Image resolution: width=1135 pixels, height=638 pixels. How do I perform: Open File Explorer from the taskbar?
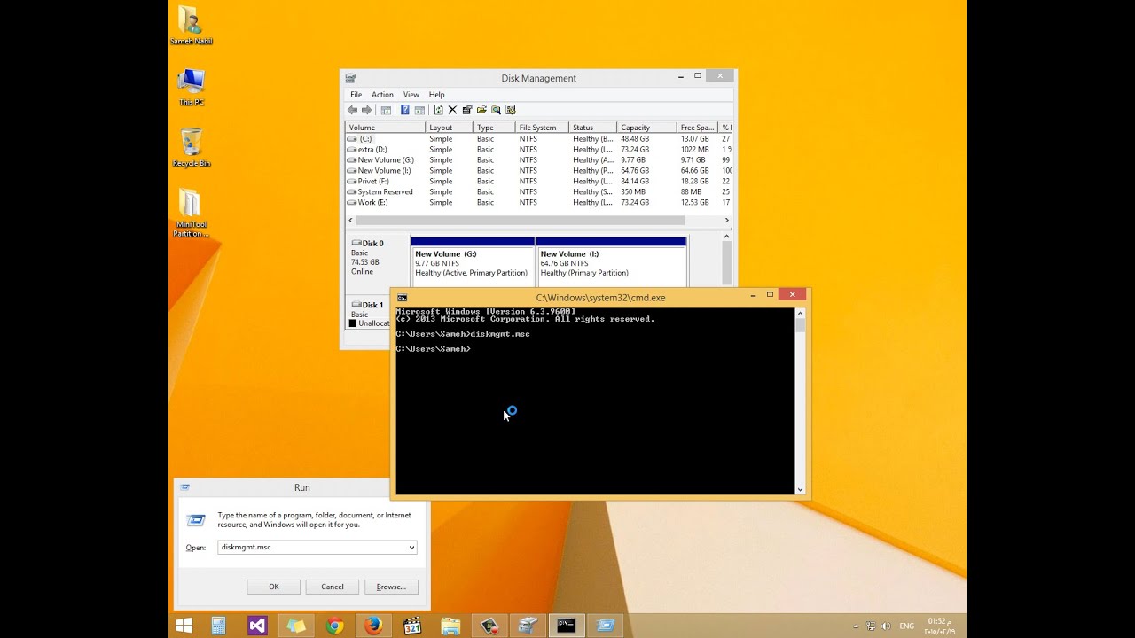(450, 626)
